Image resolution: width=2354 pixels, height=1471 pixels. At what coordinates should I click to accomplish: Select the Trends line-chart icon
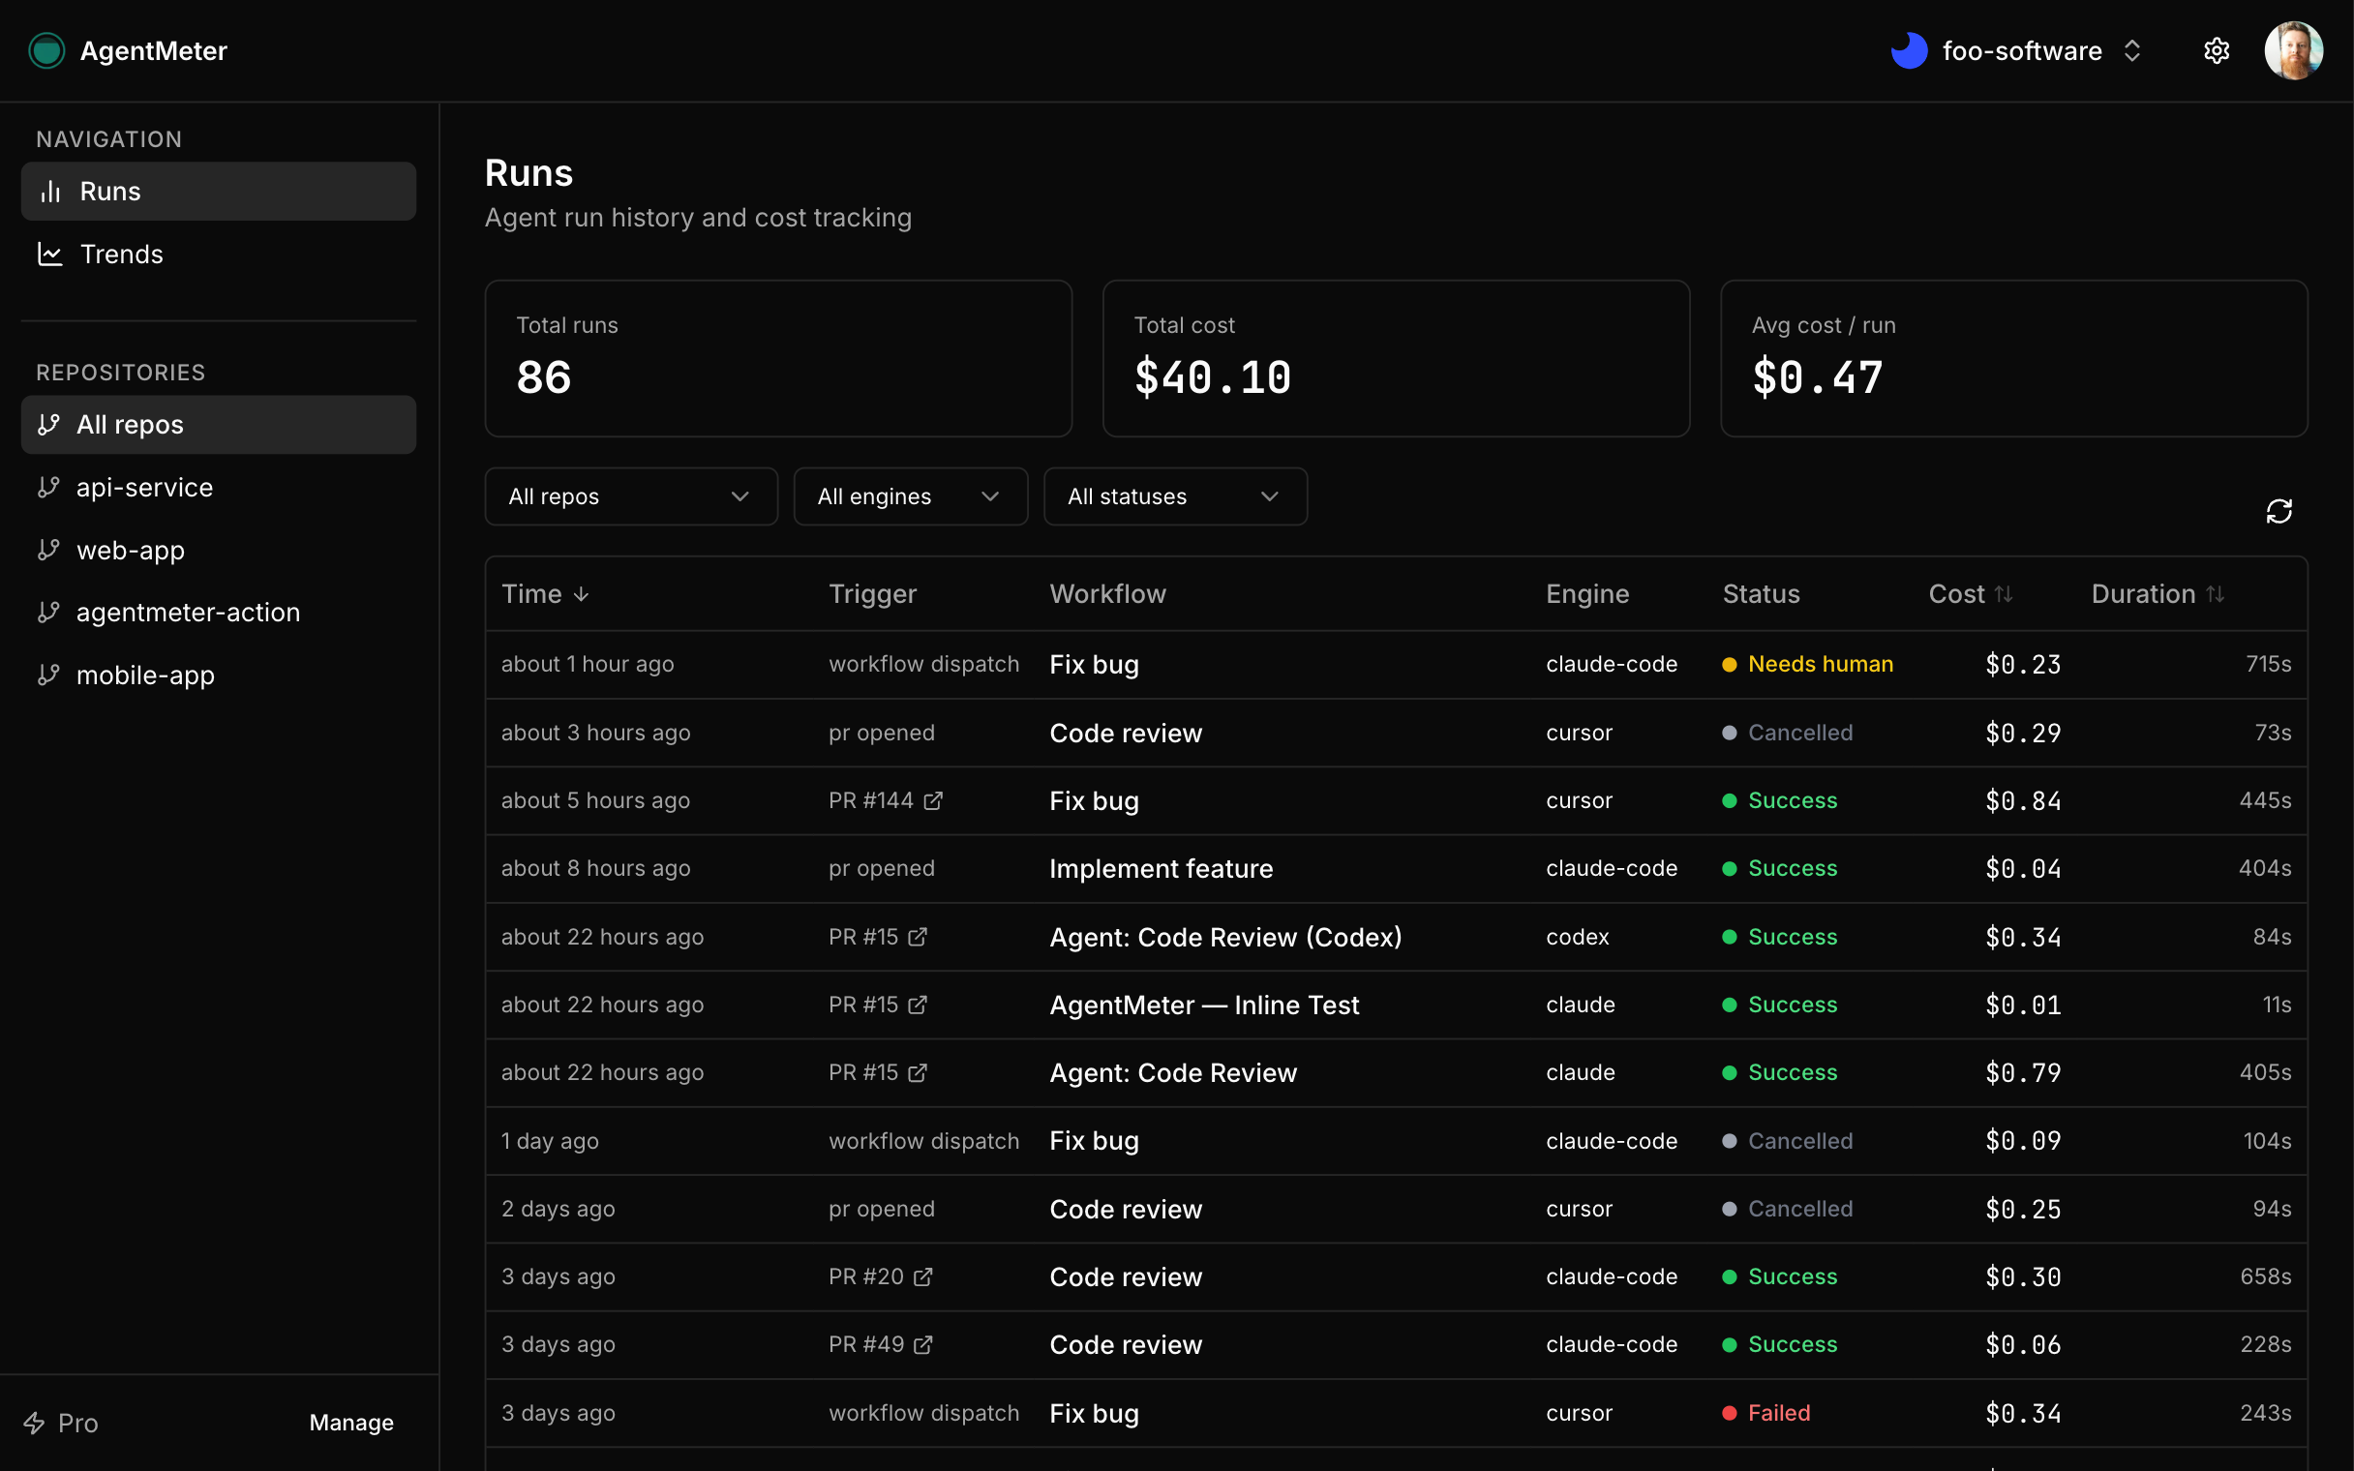(x=49, y=254)
